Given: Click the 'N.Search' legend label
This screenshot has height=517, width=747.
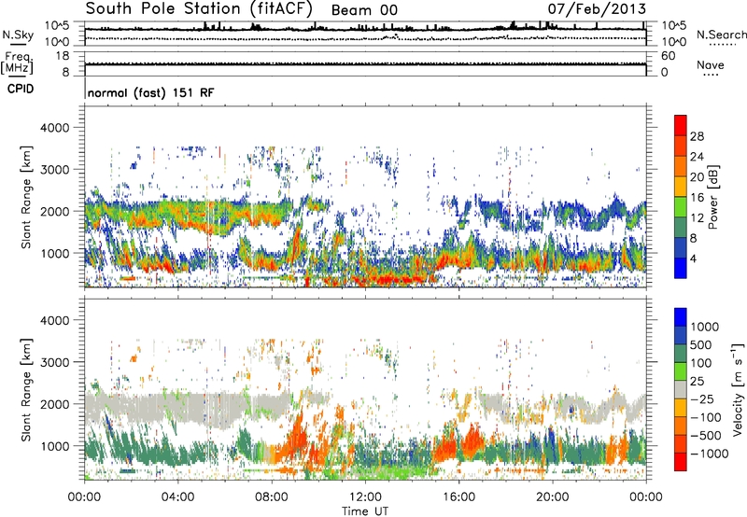Looking at the screenshot, I should click(721, 35).
